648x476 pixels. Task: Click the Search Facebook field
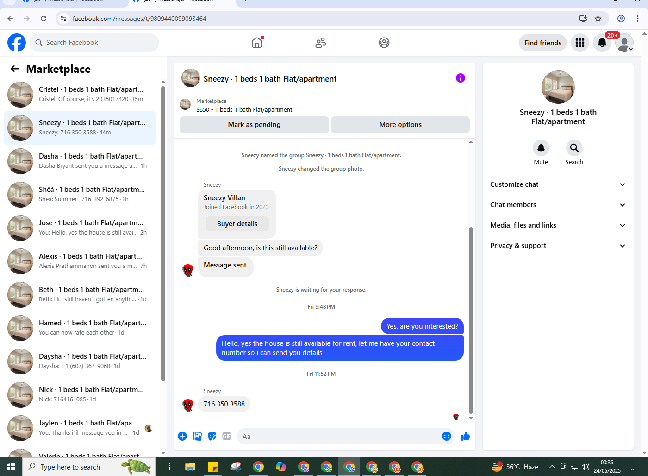tap(94, 43)
